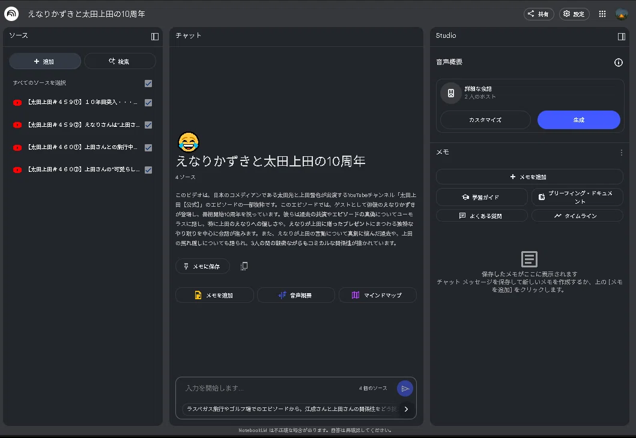Uncheck the source #459① 10年目突入 checkbox

coord(148,103)
